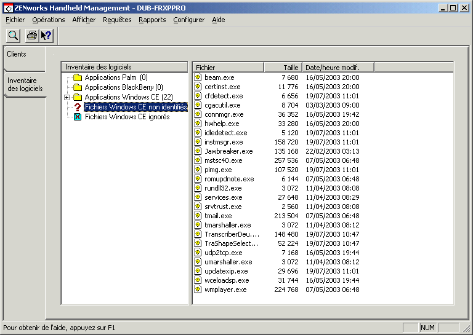Select Applications BlackBerry (0) in the tree
The width and height of the screenshot is (473, 335).
[x=124, y=87]
